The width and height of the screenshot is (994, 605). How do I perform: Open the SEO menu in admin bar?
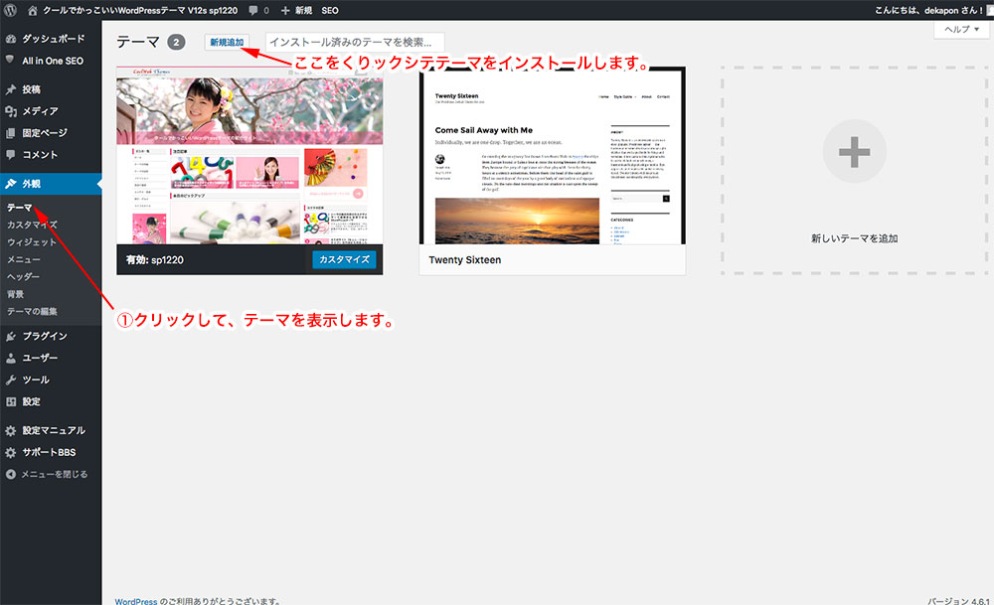tap(330, 10)
